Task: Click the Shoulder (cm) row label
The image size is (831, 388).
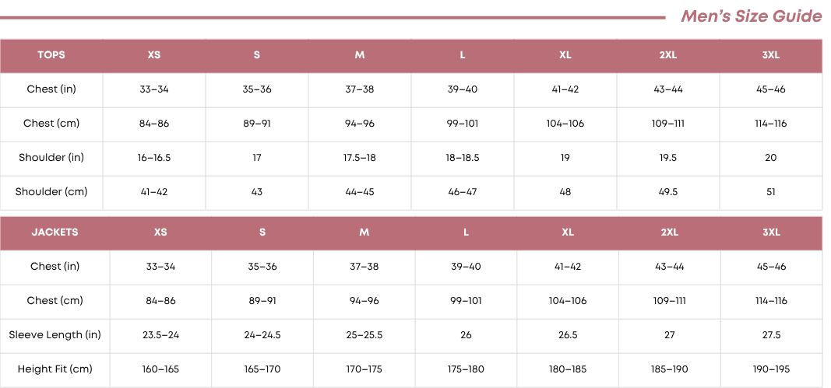Action: coord(51,192)
